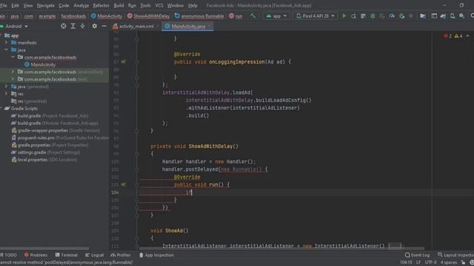Click the up arrow next to warning counts
The height and width of the screenshot is (266, 474).
(x=467, y=36)
